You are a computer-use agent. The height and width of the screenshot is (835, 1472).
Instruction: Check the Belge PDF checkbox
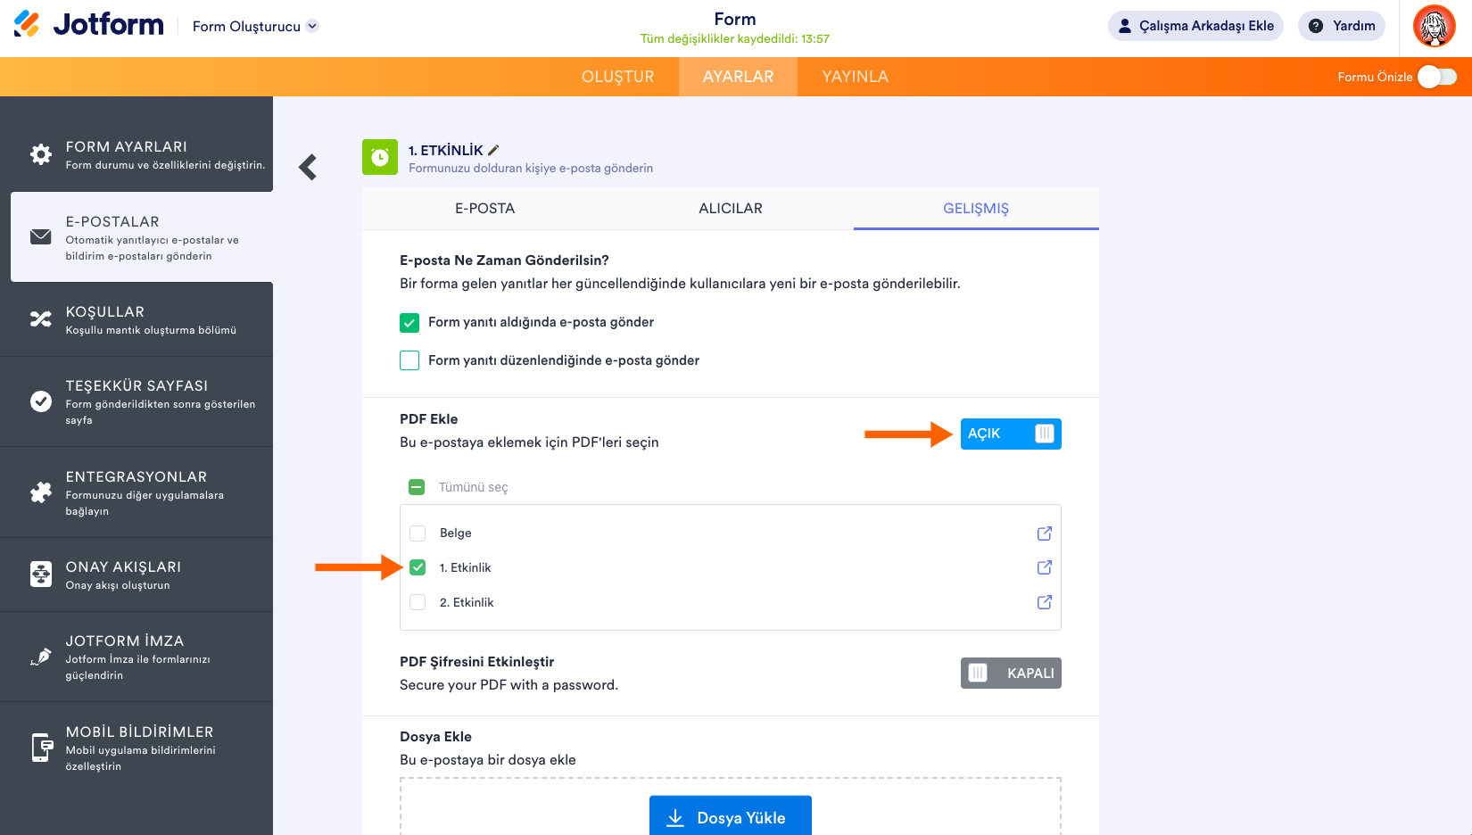(418, 533)
